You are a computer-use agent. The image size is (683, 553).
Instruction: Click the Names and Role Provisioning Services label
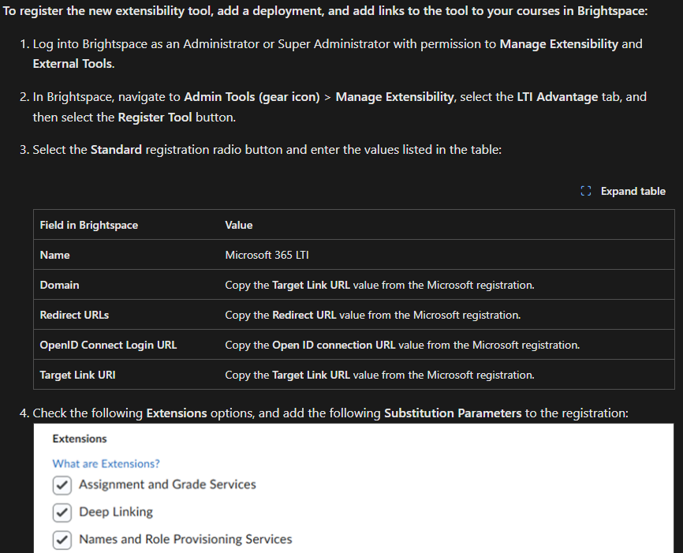(x=185, y=539)
